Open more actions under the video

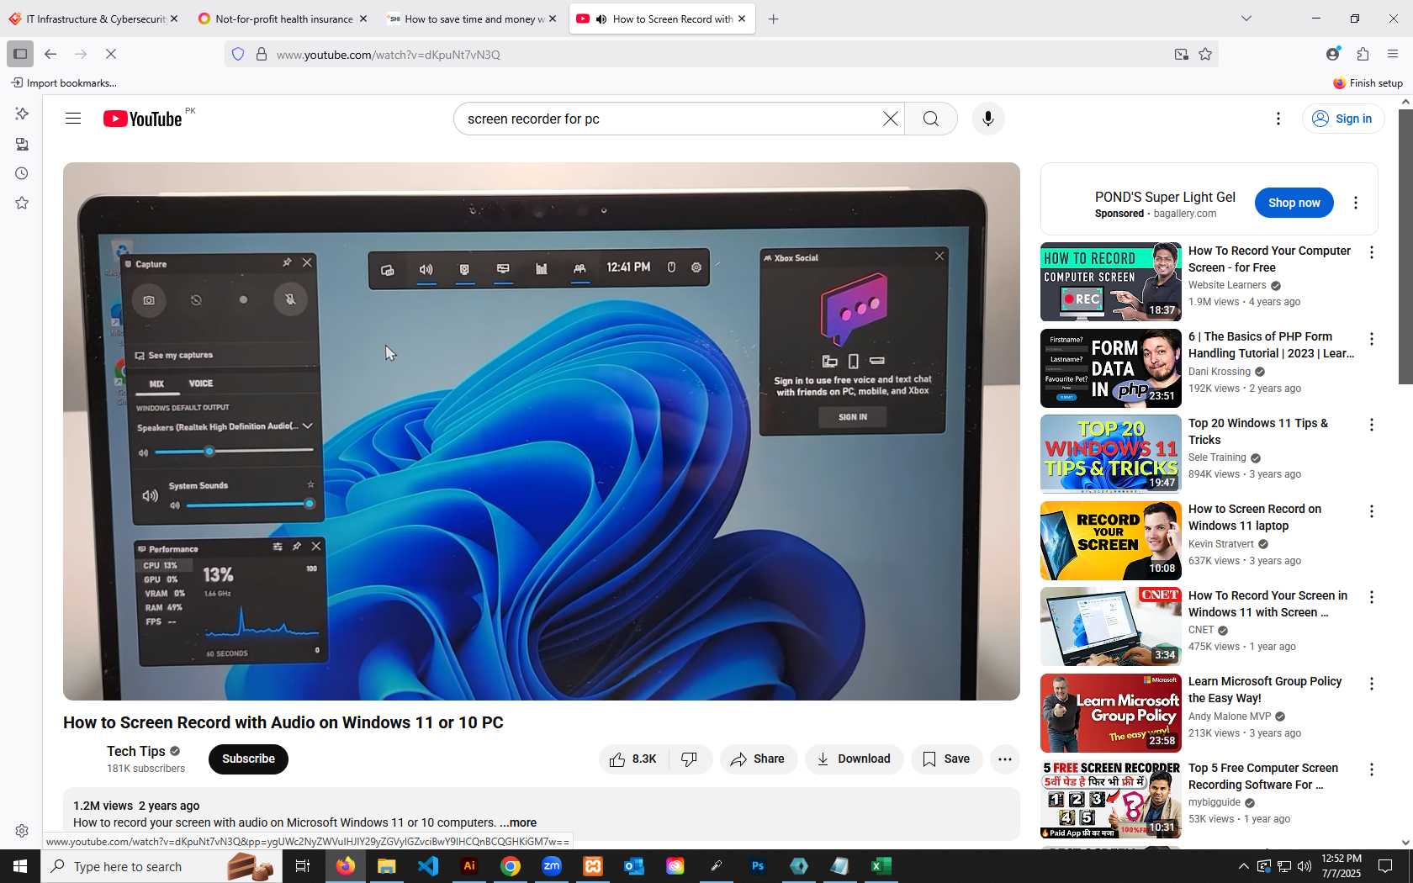(x=1005, y=759)
